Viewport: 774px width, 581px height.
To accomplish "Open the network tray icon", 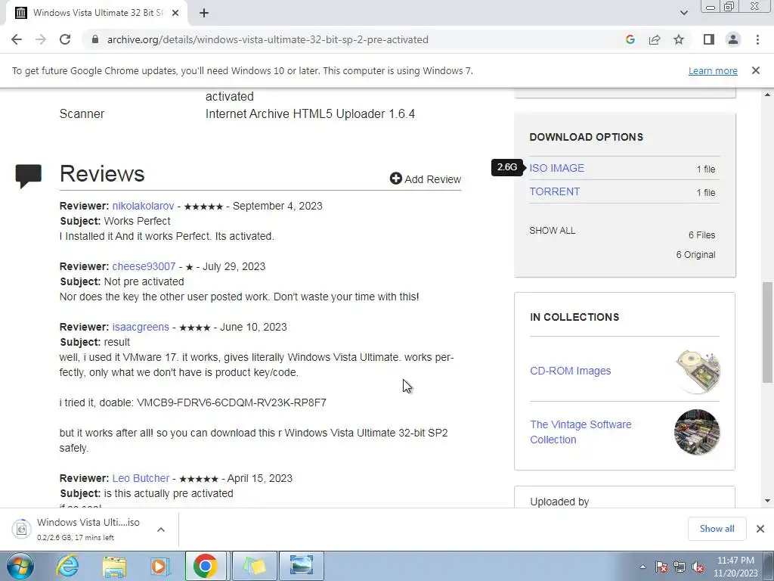I will (680, 567).
